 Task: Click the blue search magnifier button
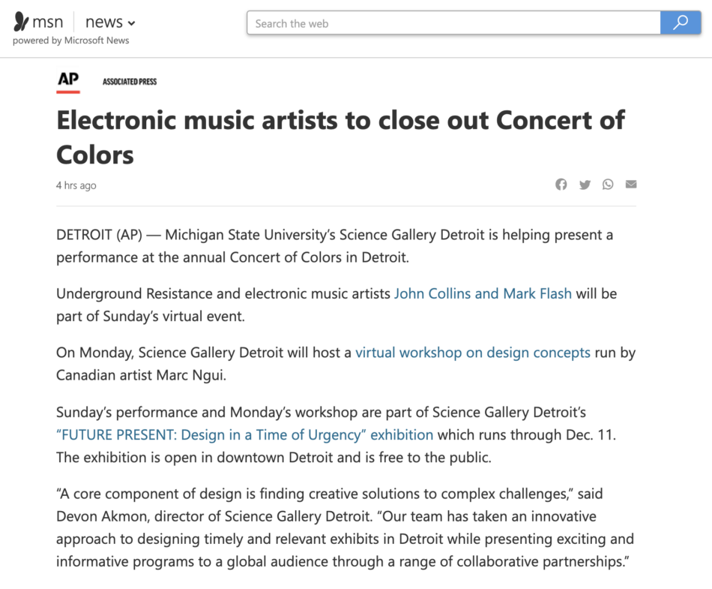[681, 23]
